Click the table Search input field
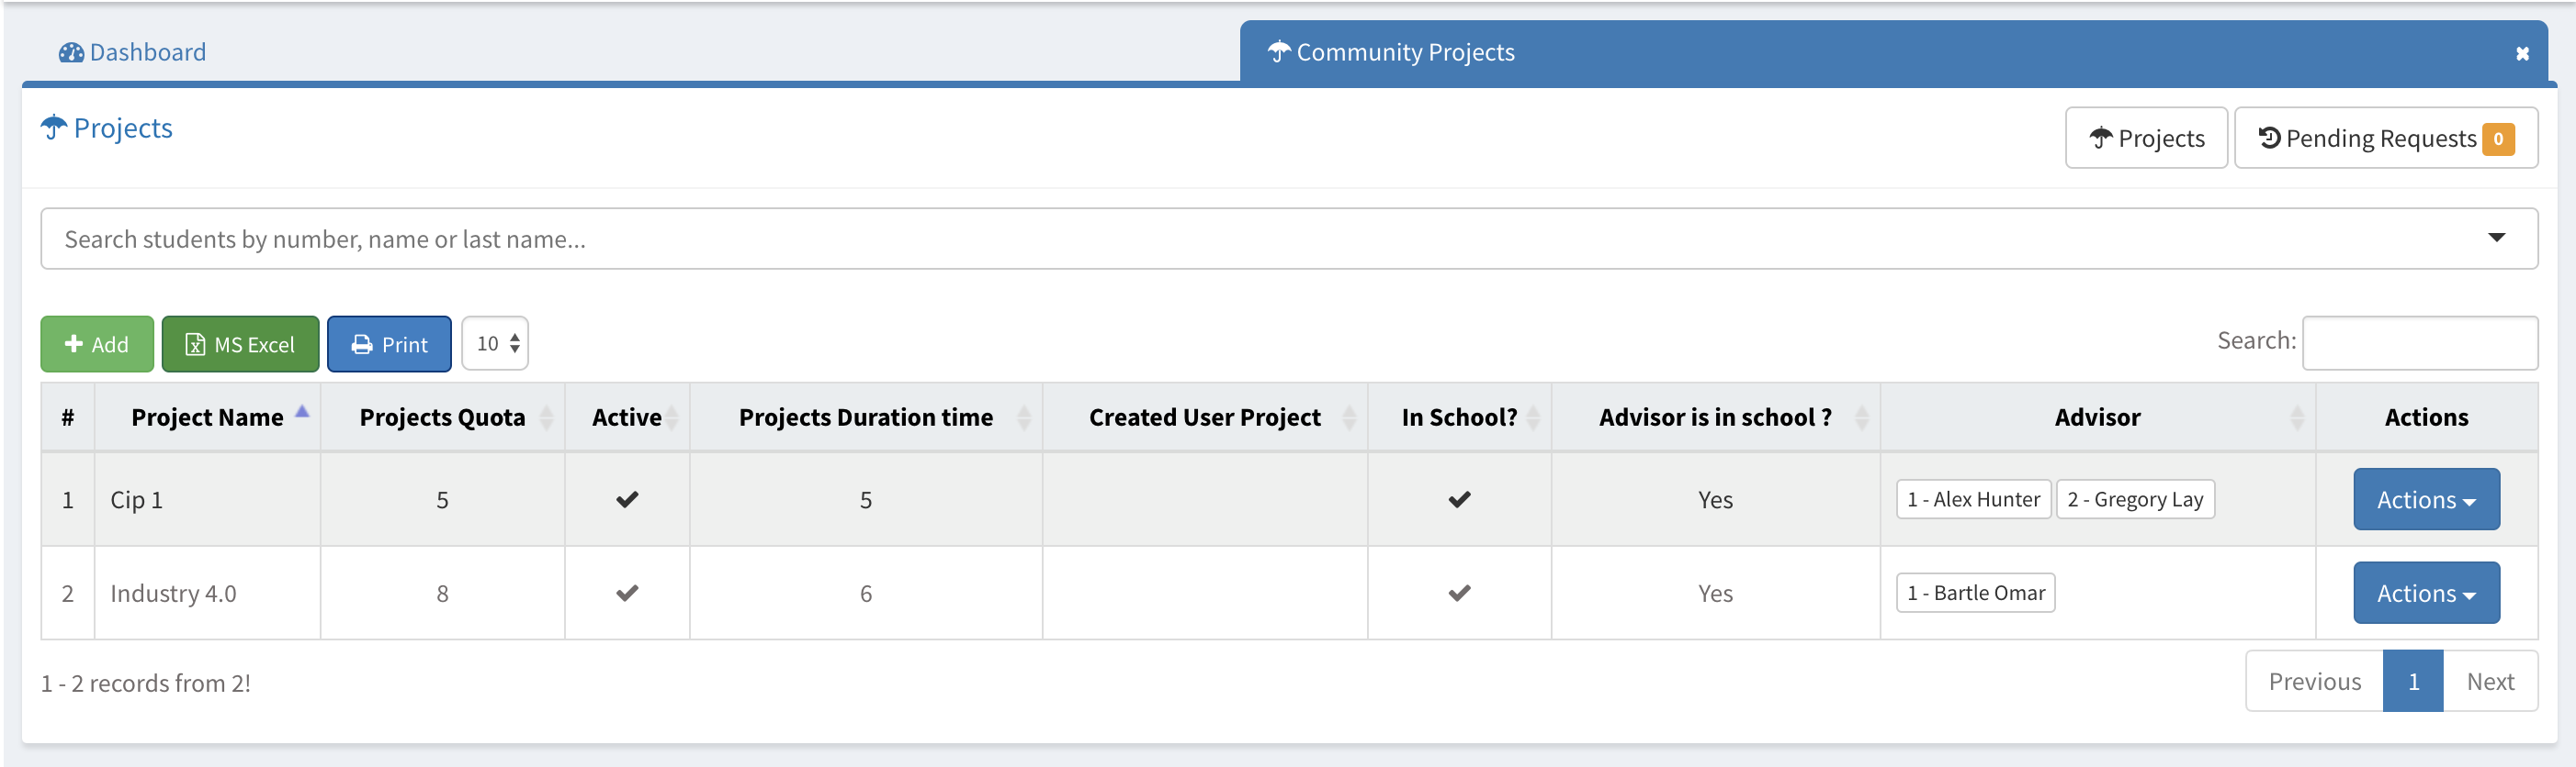This screenshot has height=767, width=2576. click(x=2419, y=342)
